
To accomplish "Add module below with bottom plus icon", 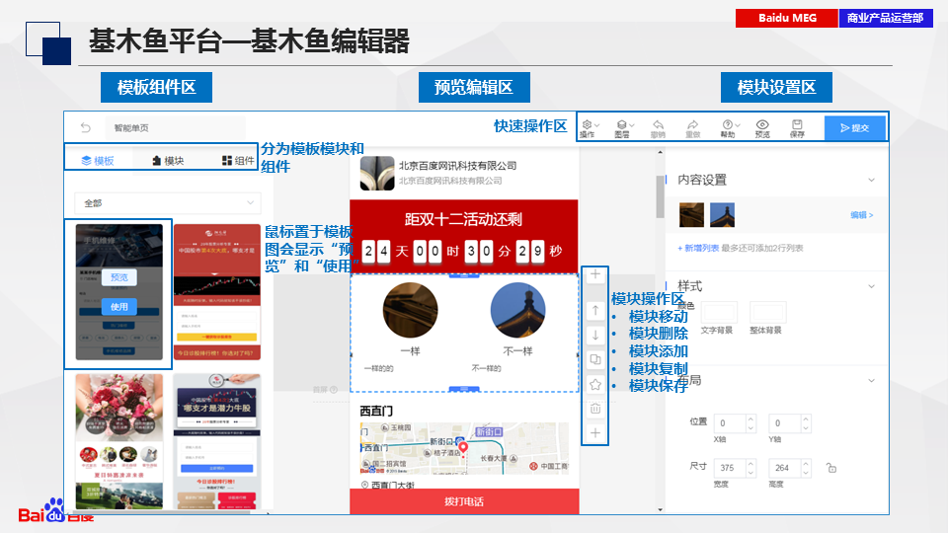I will pyautogui.click(x=595, y=433).
